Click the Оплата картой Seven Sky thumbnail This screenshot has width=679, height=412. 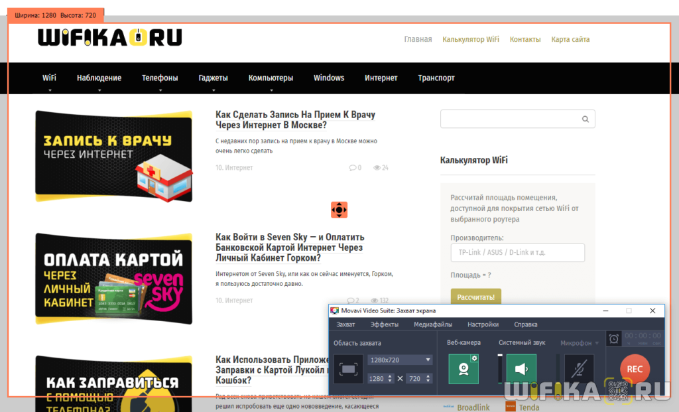point(114,279)
